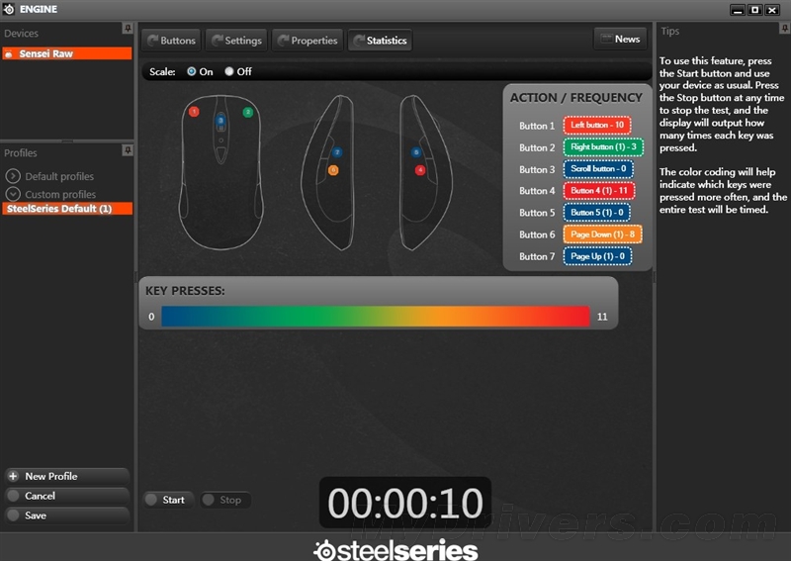Click the Cancel button

[x=67, y=496]
